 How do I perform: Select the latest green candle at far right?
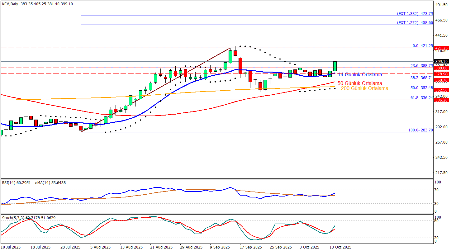(x=335, y=66)
